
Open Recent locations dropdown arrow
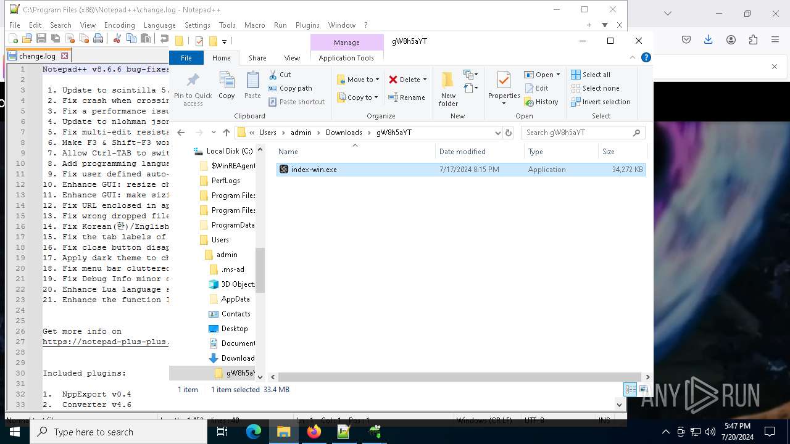214,133
